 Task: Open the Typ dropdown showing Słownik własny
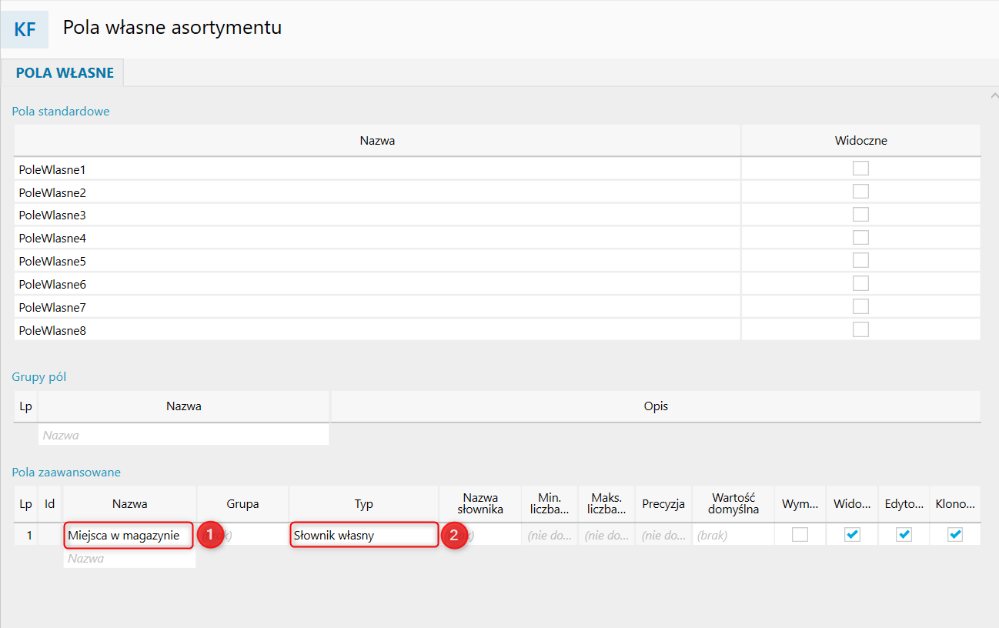click(x=363, y=535)
